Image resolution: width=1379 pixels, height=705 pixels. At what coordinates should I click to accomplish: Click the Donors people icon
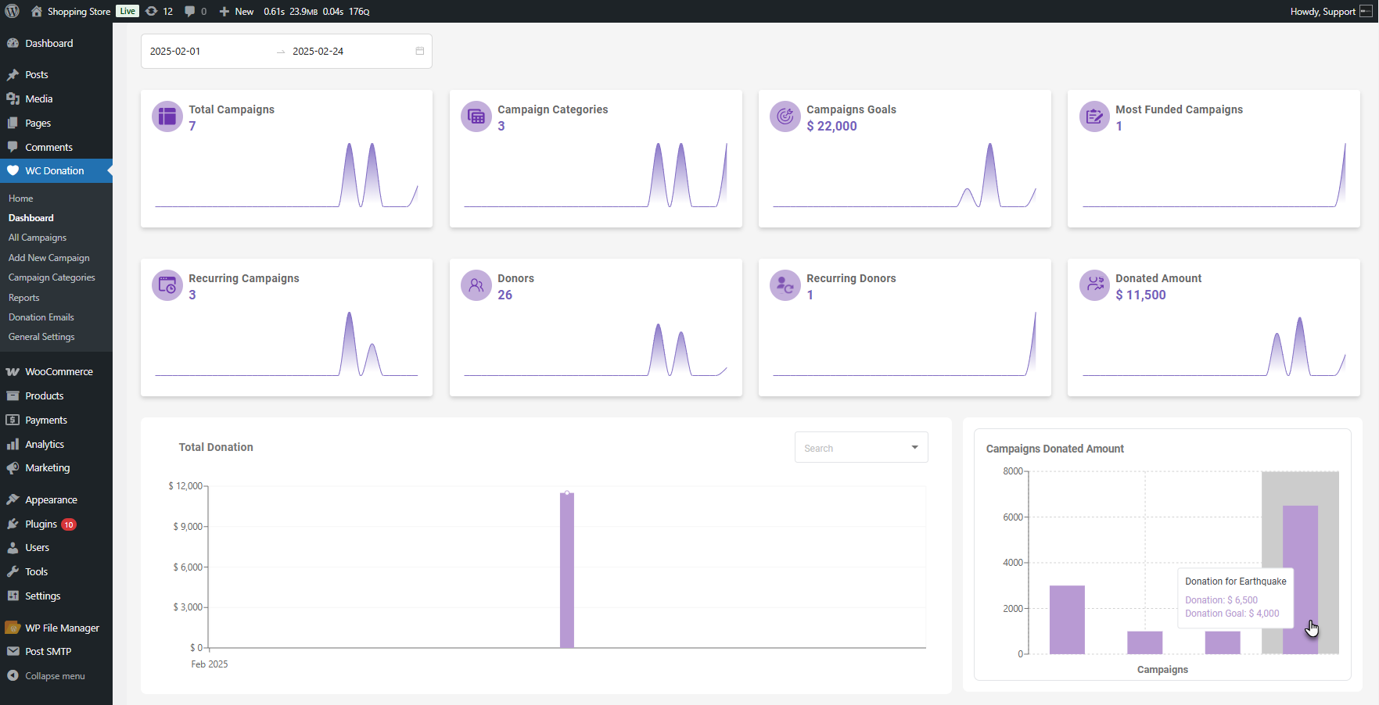click(x=476, y=285)
